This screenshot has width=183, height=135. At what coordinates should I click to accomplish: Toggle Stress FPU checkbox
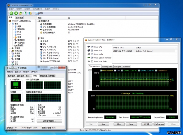(92, 50)
